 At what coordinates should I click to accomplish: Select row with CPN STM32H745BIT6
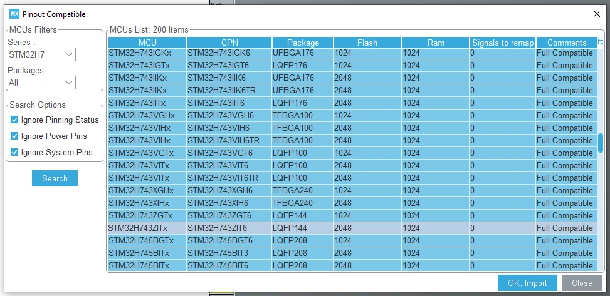click(x=352, y=266)
